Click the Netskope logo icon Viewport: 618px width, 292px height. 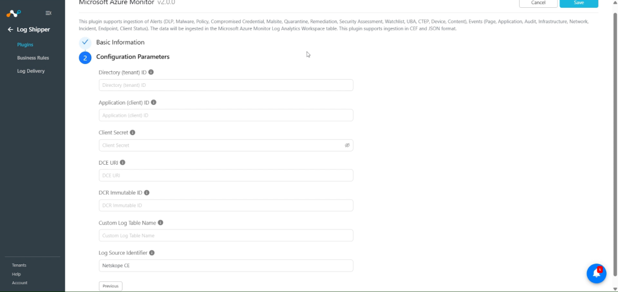point(13,13)
